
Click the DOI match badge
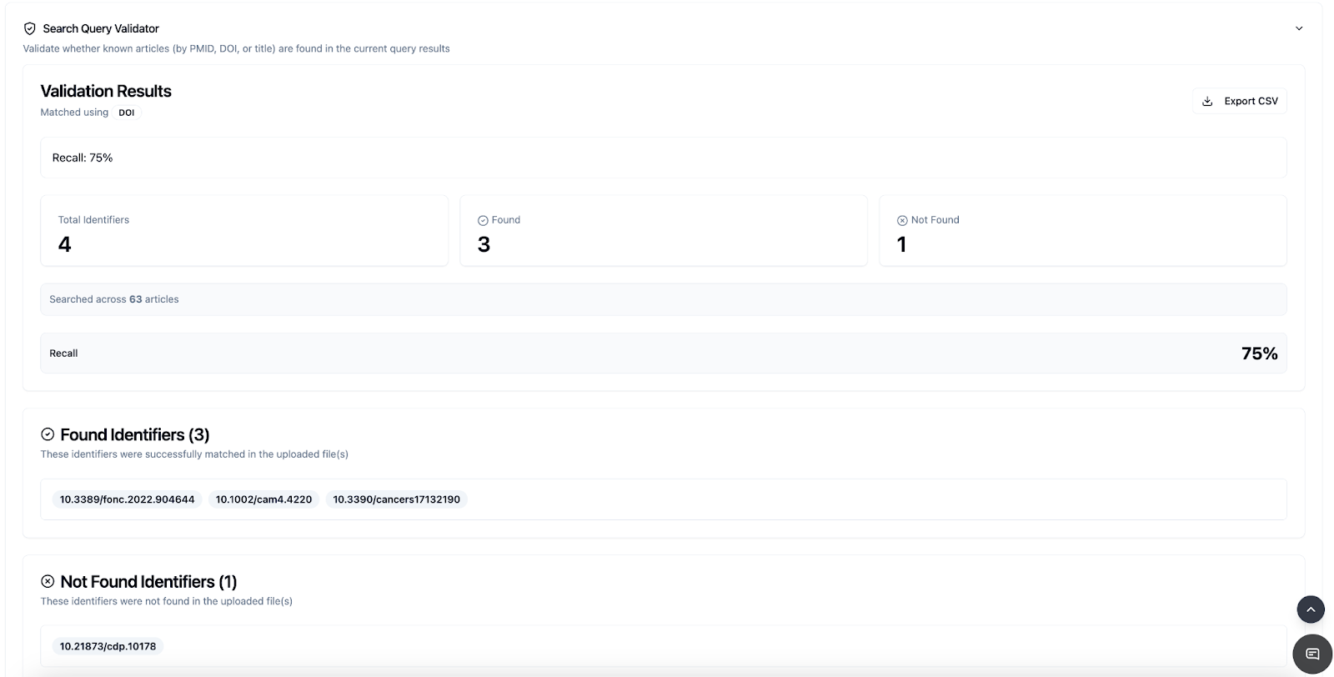click(126, 113)
